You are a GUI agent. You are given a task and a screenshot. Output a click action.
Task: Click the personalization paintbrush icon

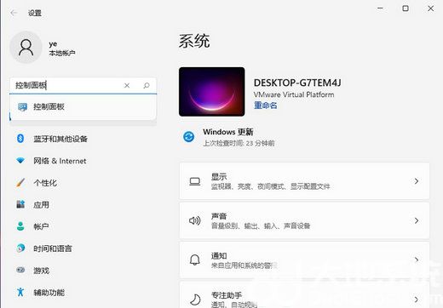(x=20, y=183)
